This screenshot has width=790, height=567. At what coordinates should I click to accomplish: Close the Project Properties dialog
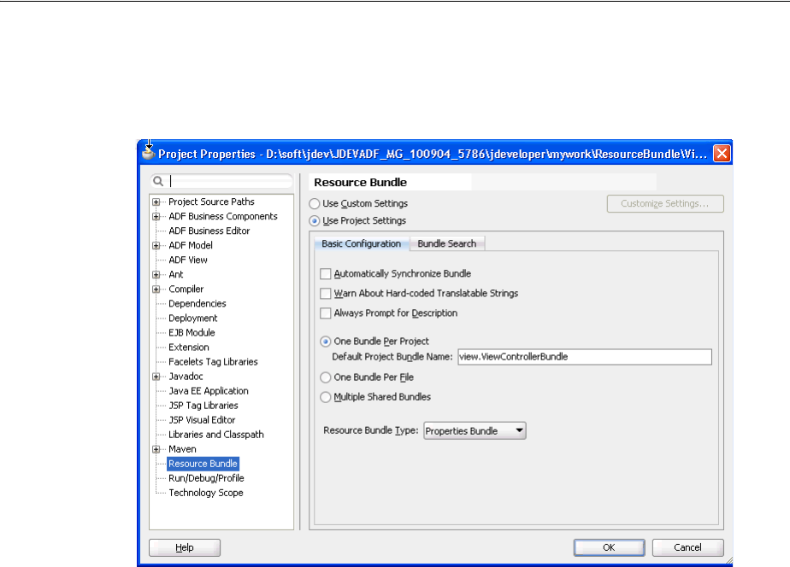pos(722,153)
